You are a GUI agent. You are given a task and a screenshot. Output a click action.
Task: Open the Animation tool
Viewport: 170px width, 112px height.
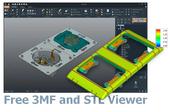pyautogui.click(x=108, y=12)
